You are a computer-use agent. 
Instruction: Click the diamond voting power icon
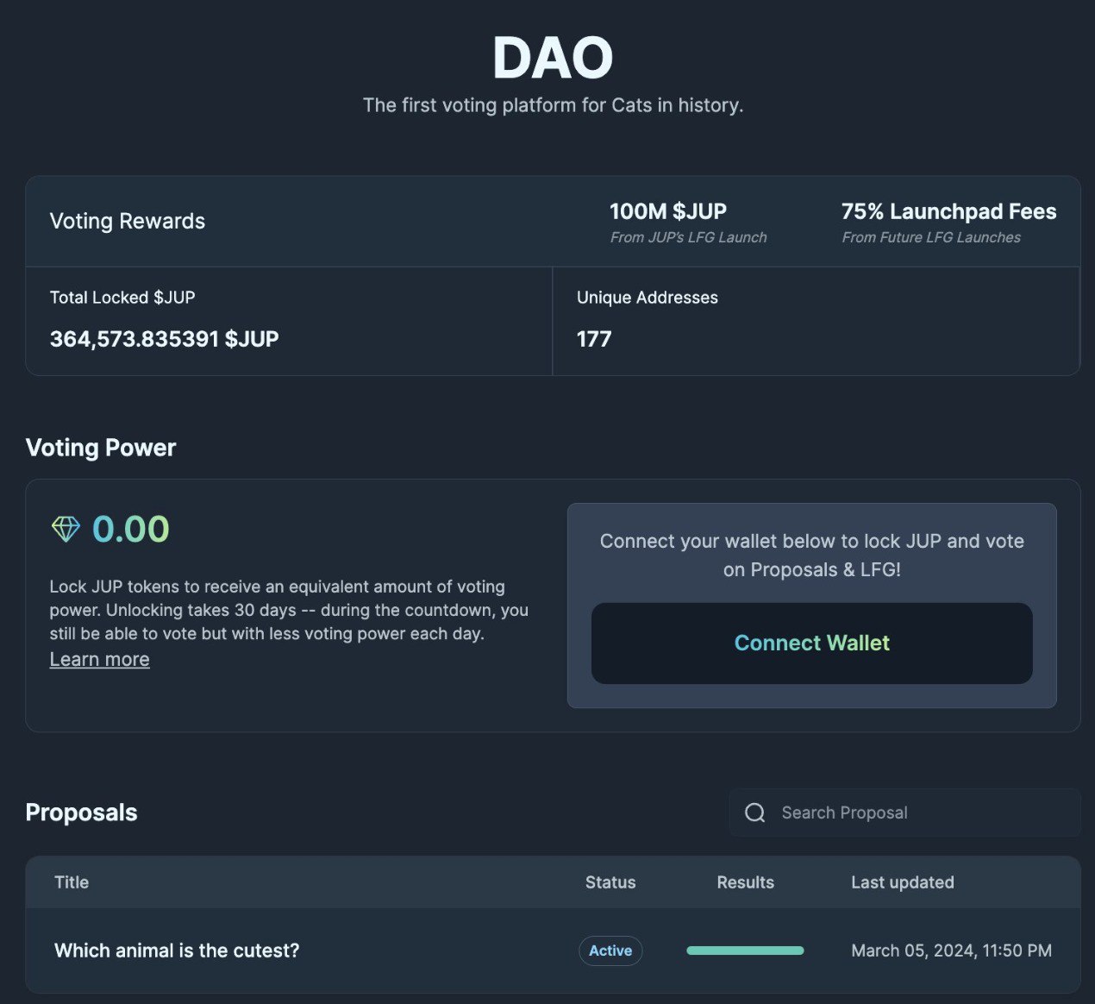point(66,529)
